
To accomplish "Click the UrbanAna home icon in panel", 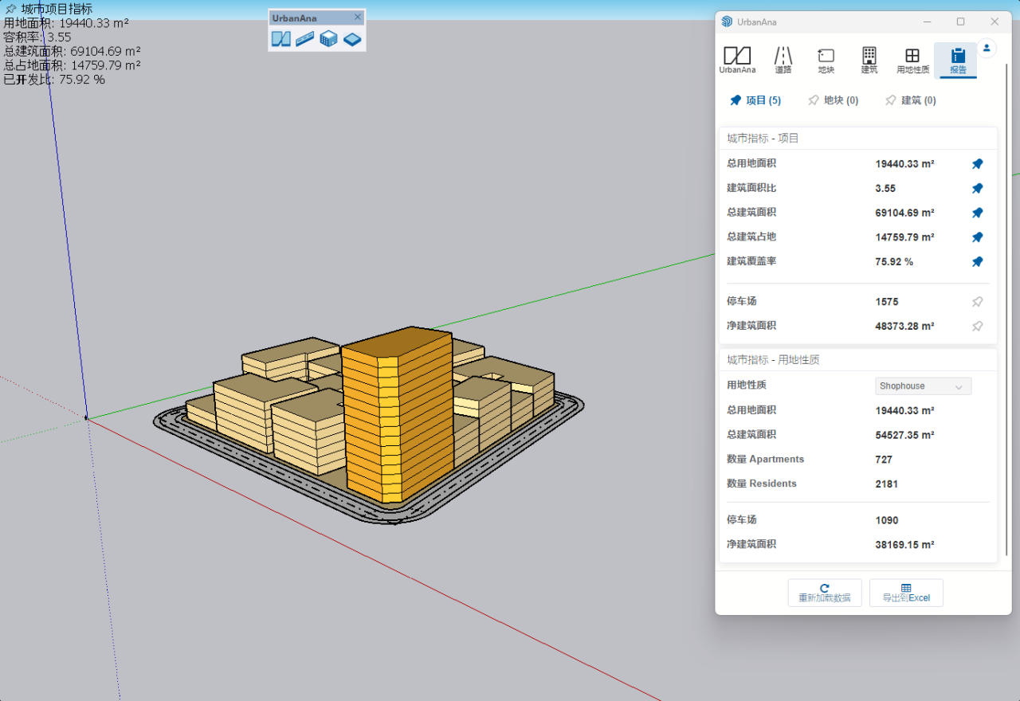I will [x=737, y=60].
